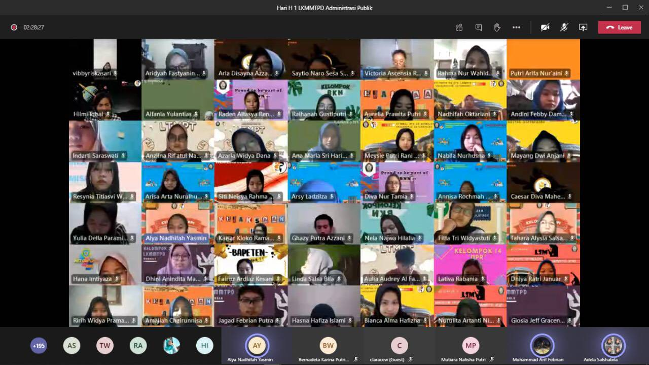Expand the +195 overflow participants list
Viewport: 649px width, 365px height.
(39, 346)
